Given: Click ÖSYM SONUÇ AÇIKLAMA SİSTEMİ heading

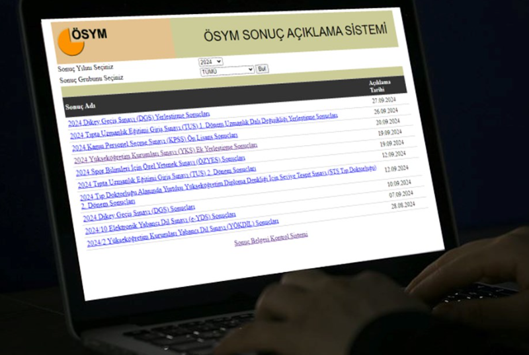Looking at the screenshot, I should point(295,32).
